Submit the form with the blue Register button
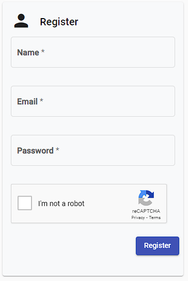This screenshot has width=188, height=281. pyautogui.click(x=158, y=246)
